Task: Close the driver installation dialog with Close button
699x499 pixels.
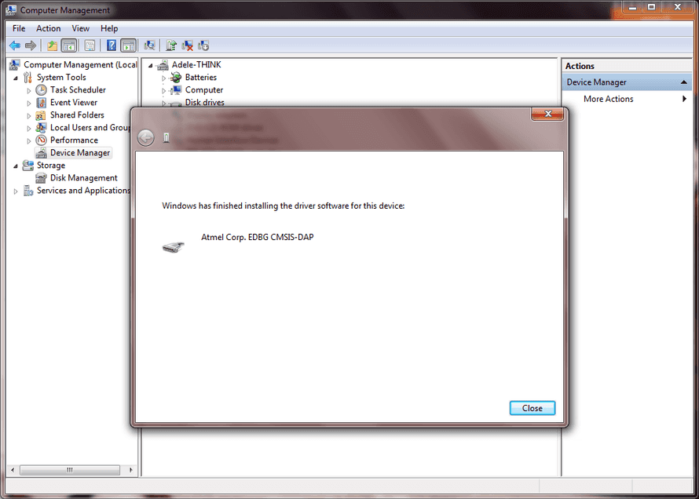Action: [x=532, y=408]
